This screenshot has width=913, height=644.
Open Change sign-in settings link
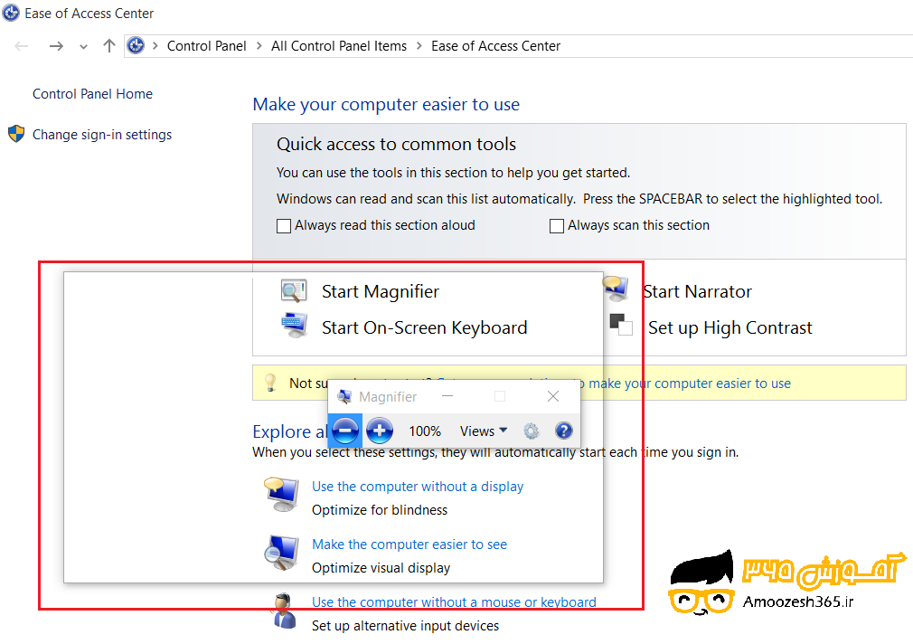102,135
